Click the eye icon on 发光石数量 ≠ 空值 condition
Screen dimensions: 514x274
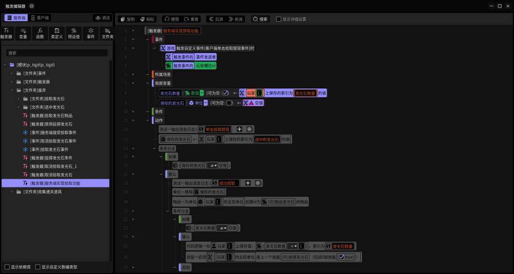tap(188, 228)
